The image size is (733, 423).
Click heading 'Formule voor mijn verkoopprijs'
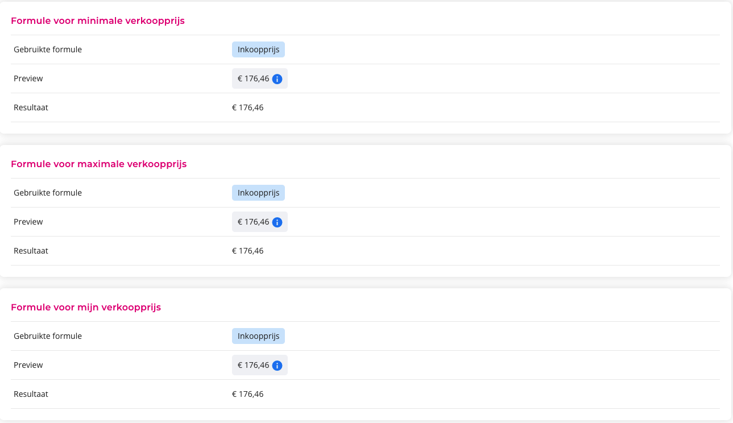[86, 308]
